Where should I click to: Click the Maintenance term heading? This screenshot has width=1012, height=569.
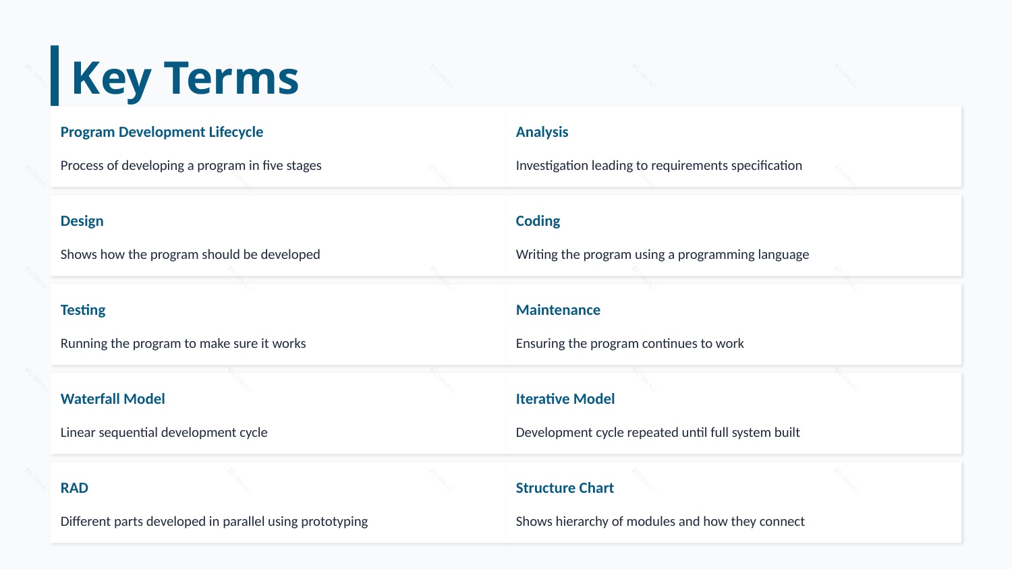tap(558, 310)
